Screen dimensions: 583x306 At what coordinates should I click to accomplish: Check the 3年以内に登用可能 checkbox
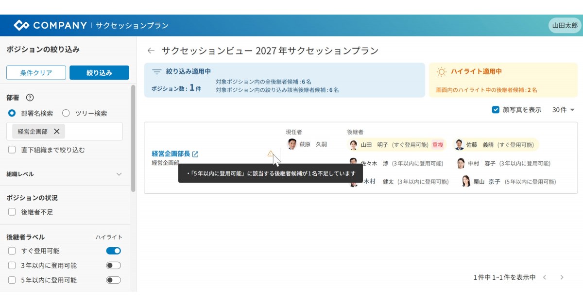(x=12, y=266)
